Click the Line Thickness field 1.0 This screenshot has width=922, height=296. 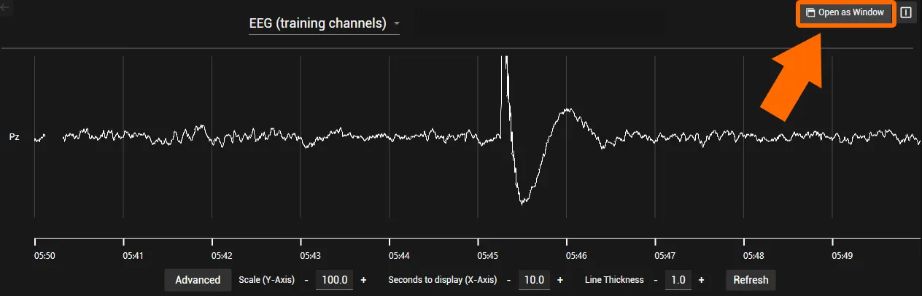(x=678, y=280)
